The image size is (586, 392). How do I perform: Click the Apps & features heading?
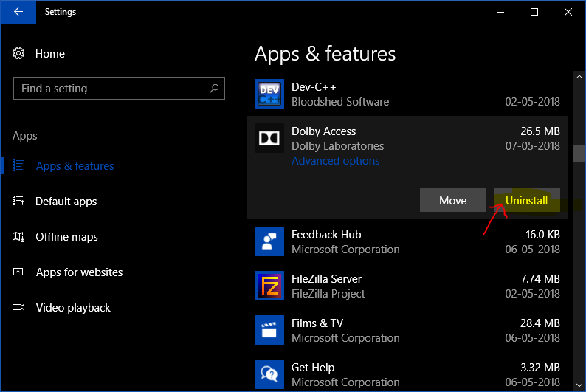325,53
